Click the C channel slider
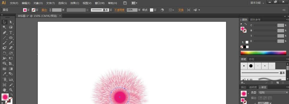The image size is (289, 104). pyautogui.click(x=265, y=25)
